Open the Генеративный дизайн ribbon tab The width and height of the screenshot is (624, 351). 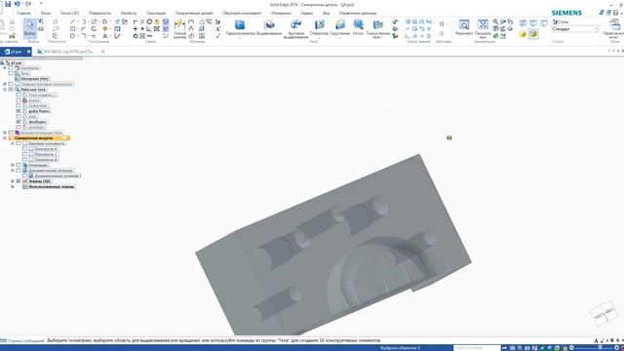point(194,13)
